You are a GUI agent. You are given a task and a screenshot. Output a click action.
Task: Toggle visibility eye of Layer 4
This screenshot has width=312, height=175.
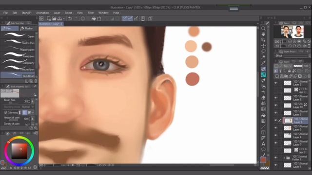(275, 136)
